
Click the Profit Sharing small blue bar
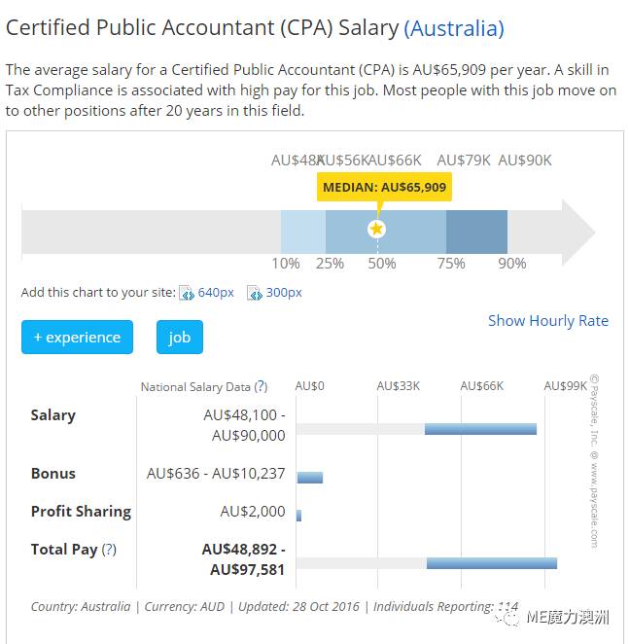(x=298, y=516)
